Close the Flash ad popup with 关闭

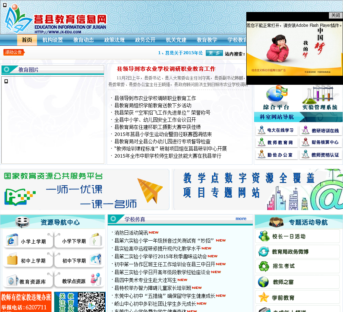point(335,15)
